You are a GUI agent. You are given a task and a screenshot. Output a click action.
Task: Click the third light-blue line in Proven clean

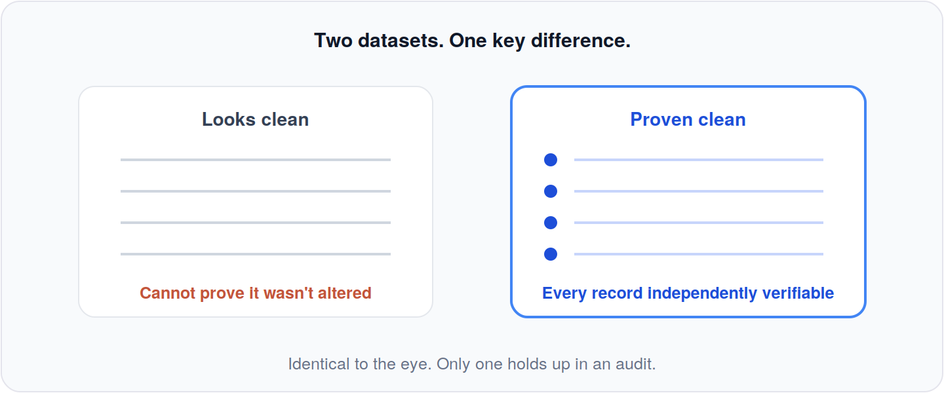pos(699,223)
